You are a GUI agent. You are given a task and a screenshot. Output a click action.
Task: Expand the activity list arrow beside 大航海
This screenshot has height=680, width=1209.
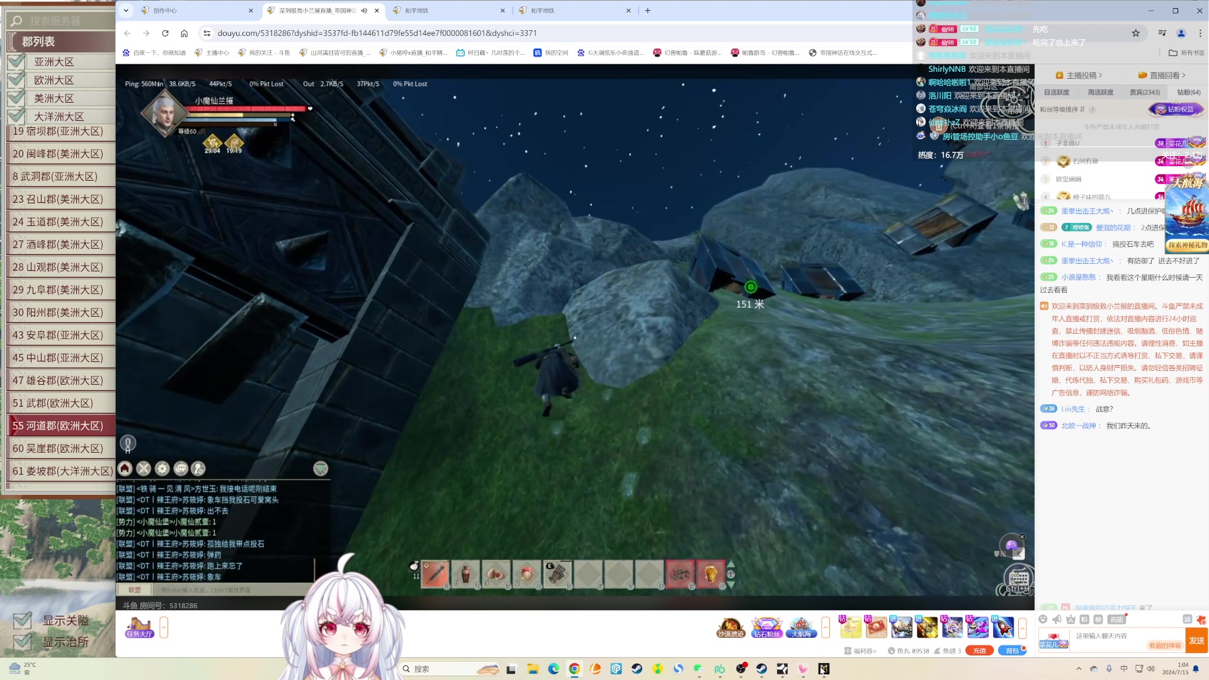pos(826,627)
